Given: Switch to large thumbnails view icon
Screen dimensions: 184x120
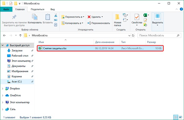Looking at the screenshot, I should [181, 117].
